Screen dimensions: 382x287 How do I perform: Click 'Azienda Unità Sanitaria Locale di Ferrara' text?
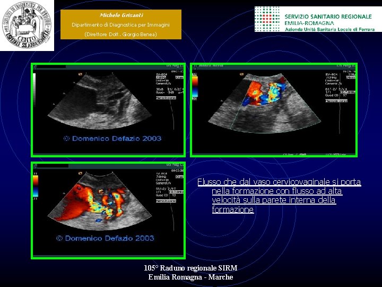point(329,29)
